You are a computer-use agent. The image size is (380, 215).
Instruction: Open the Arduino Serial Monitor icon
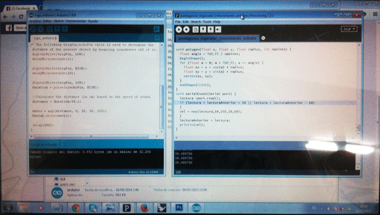pyautogui.click(x=156, y=29)
